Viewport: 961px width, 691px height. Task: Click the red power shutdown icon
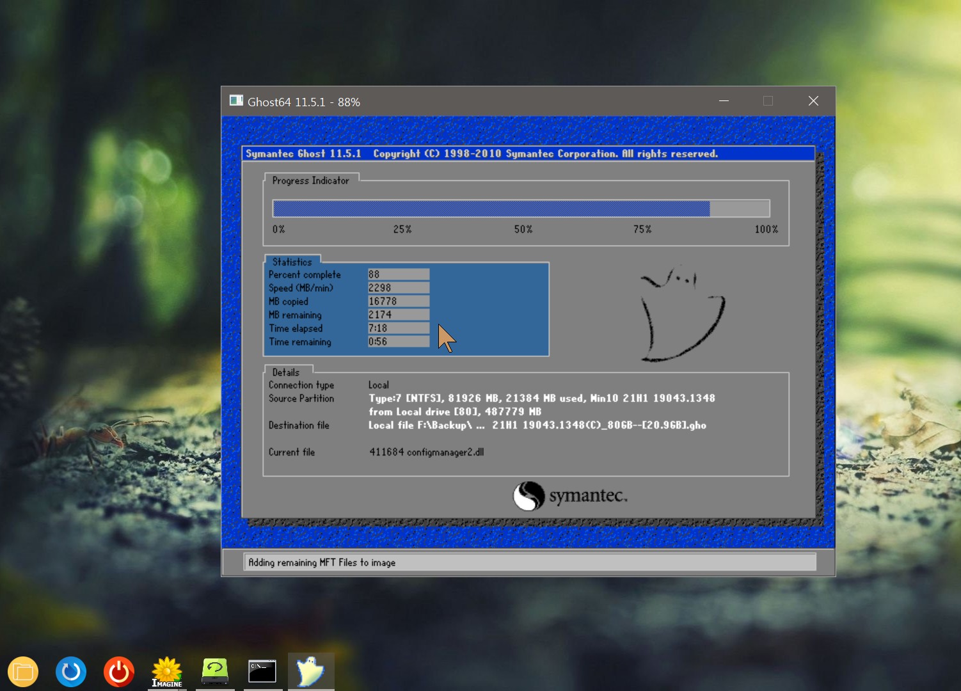(119, 672)
